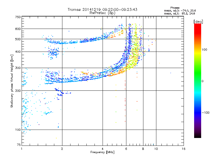Click the green region at colorbar value 0
216x162 pixels.
click(198, 81)
